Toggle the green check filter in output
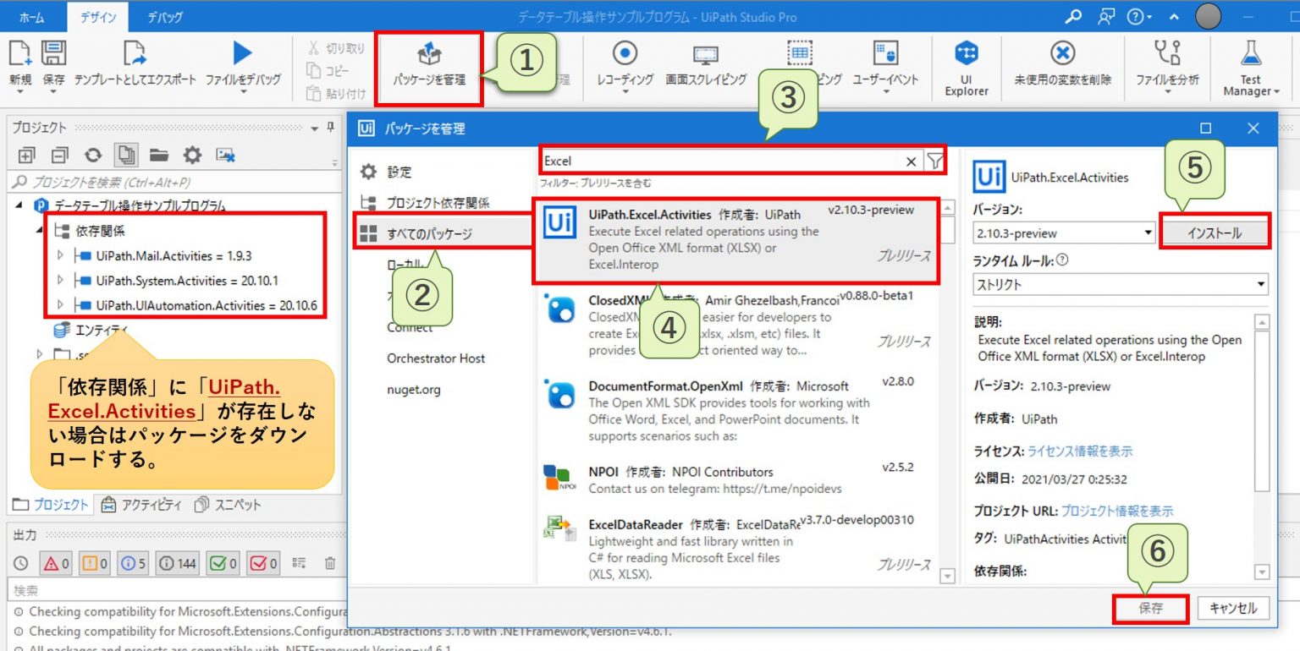 click(x=224, y=563)
